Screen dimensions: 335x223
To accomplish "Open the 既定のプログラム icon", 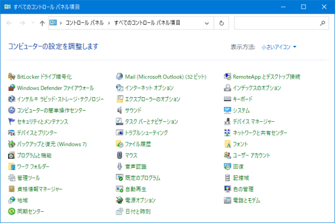I will [119, 178].
